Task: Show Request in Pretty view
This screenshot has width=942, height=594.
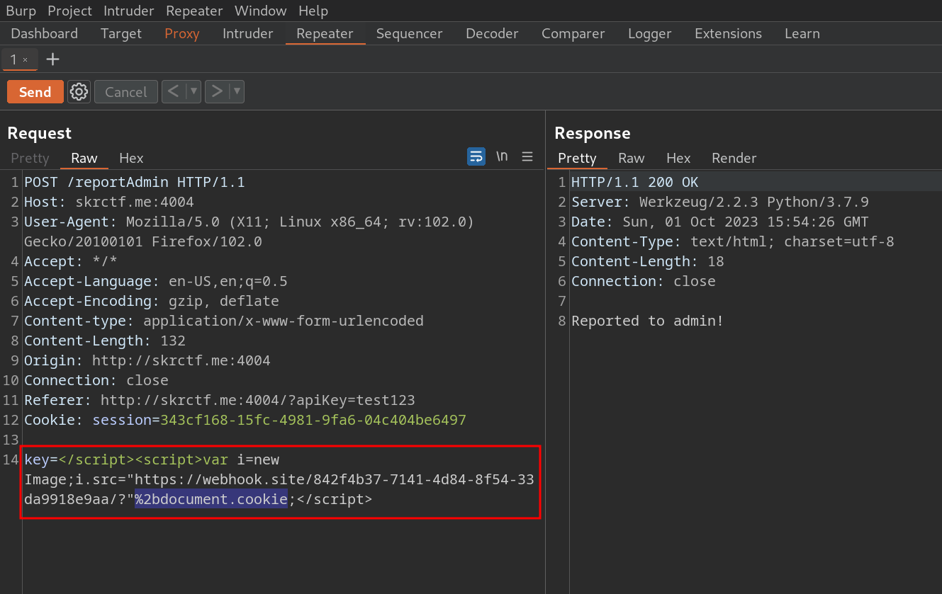Action: pos(30,158)
